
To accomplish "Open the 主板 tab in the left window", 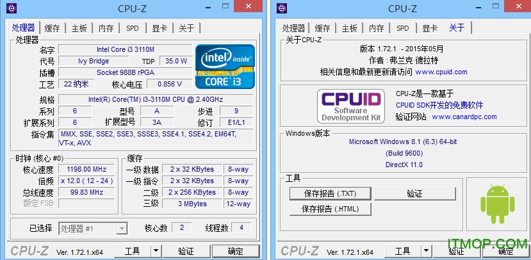I will pos(79,28).
